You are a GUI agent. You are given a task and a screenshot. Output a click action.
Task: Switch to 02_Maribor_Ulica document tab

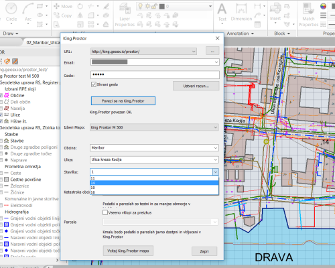pos(42,42)
